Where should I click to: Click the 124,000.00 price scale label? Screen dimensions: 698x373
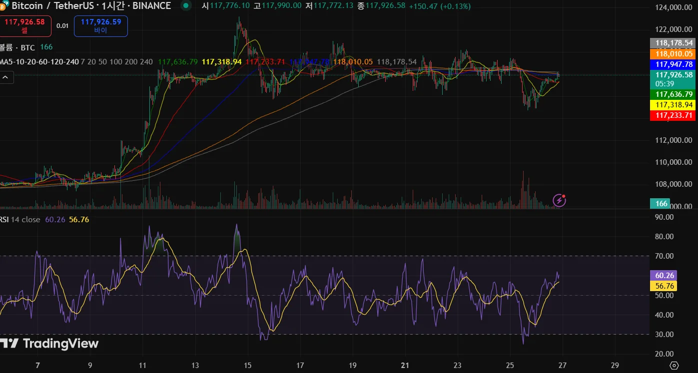tap(673, 7)
